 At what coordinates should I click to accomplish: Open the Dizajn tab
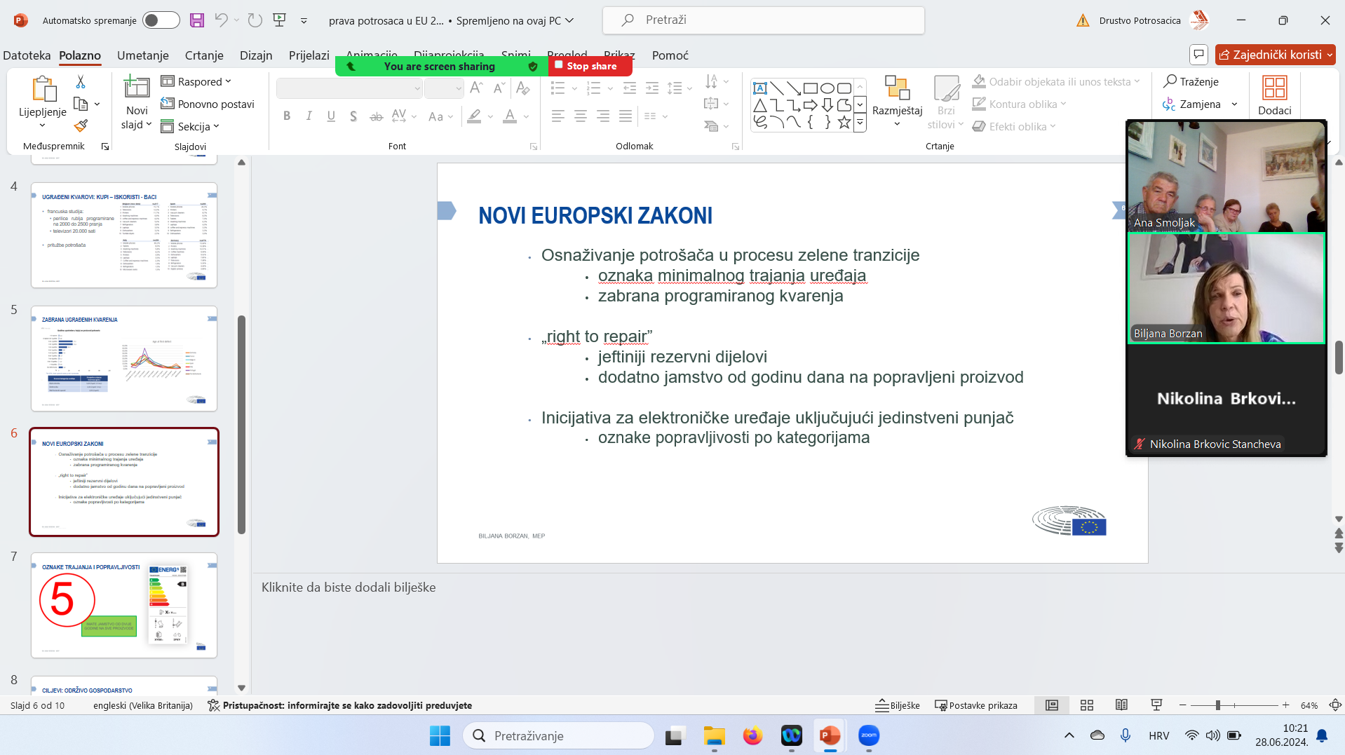(x=255, y=55)
